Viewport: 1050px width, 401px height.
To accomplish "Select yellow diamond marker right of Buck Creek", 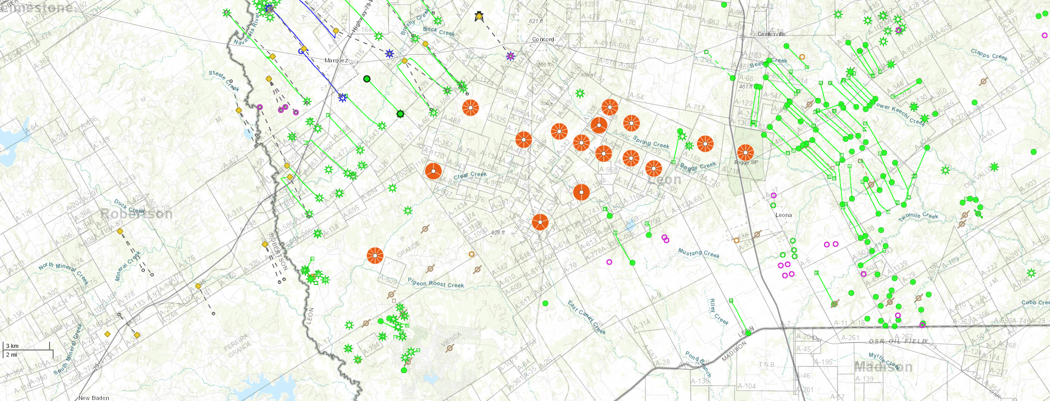I will pyautogui.click(x=426, y=44).
